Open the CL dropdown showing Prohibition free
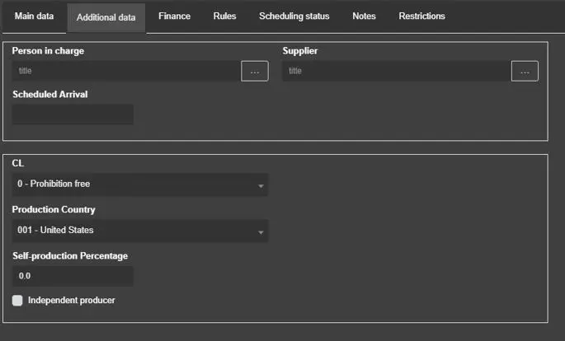The width and height of the screenshot is (565, 341). click(132, 185)
